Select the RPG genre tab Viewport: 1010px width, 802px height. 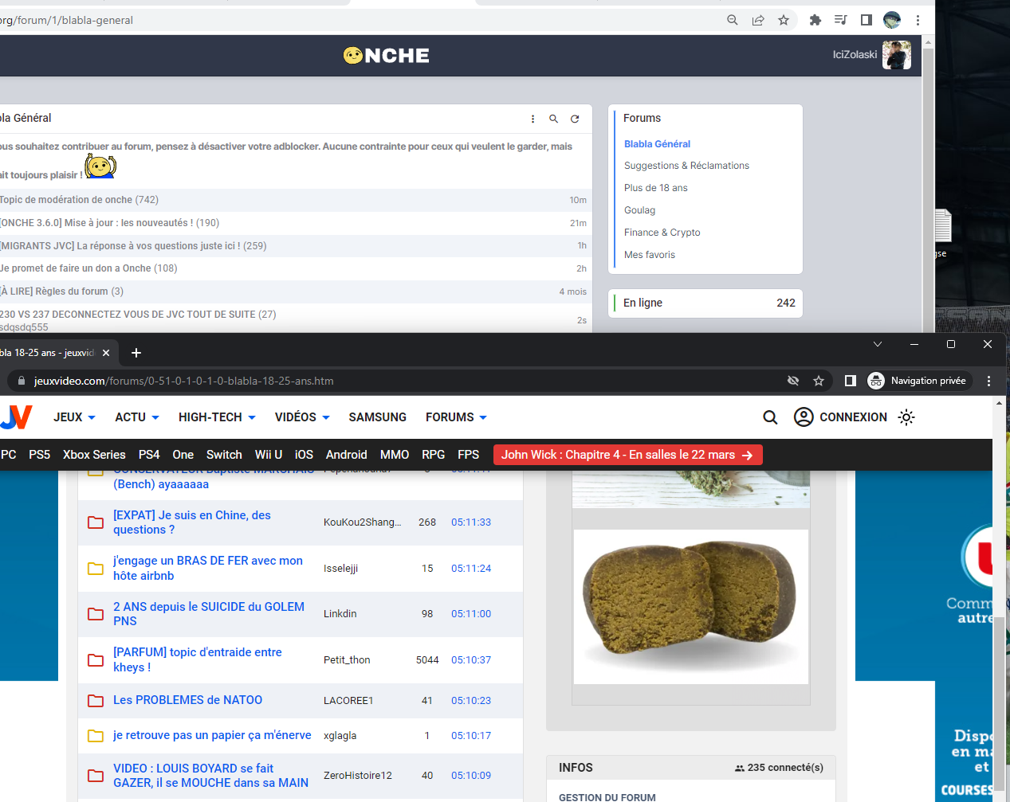[434, 455]
